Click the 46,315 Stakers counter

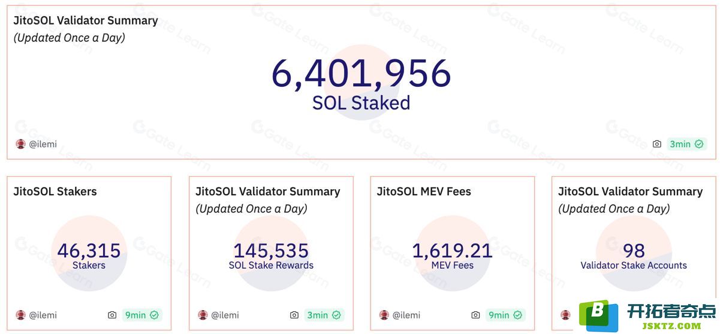(x=89, y=250)
